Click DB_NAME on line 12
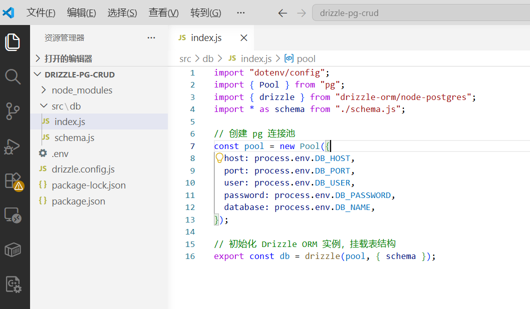This screenshot has width=530, height=309. coord(353,207)
